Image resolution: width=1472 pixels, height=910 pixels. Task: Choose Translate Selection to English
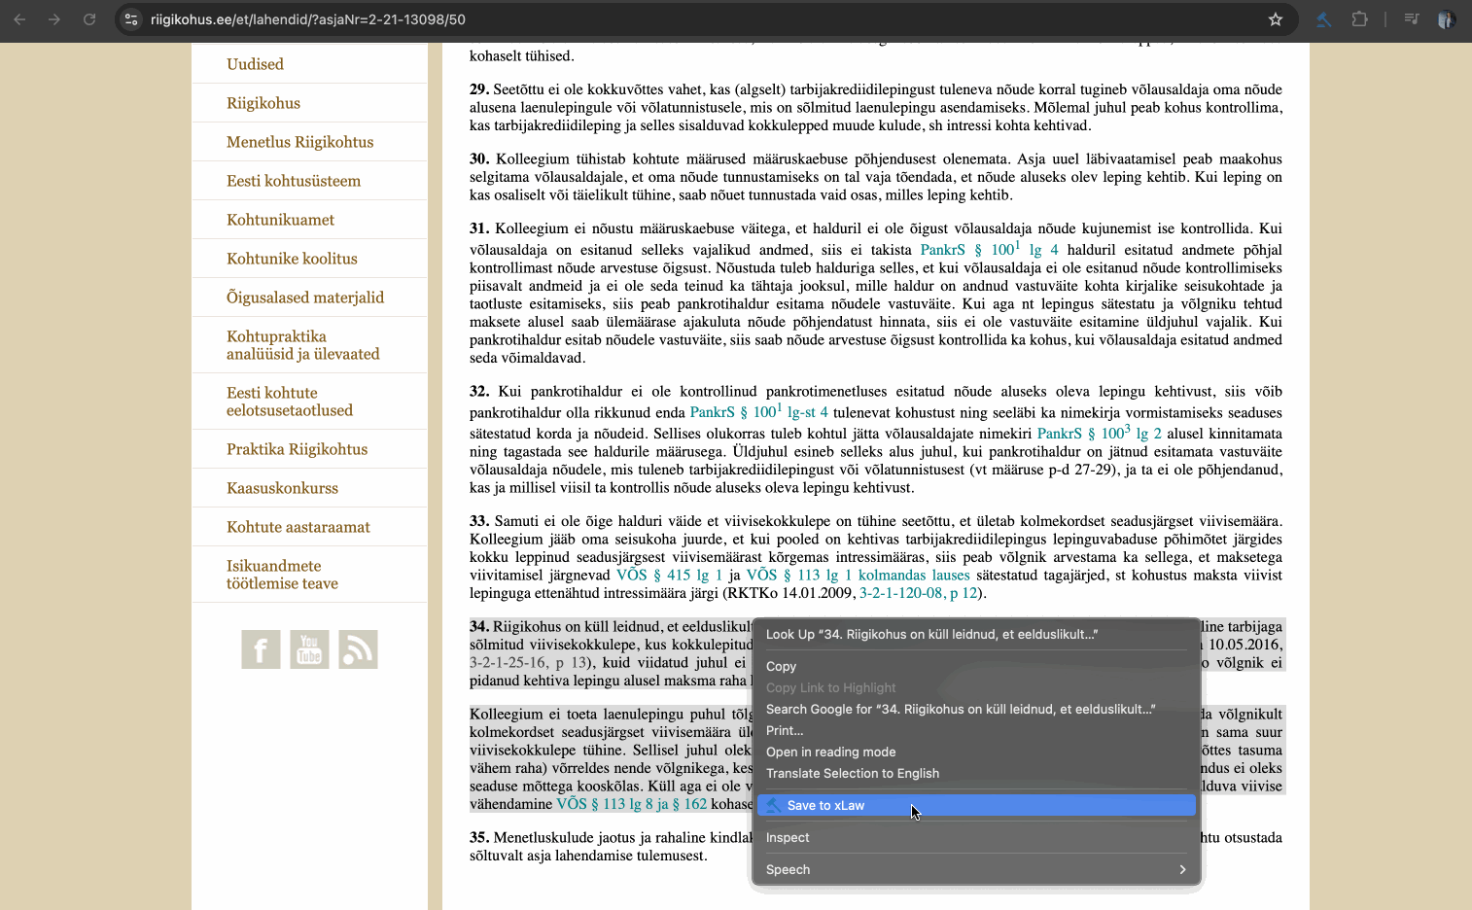click(852, 773)
